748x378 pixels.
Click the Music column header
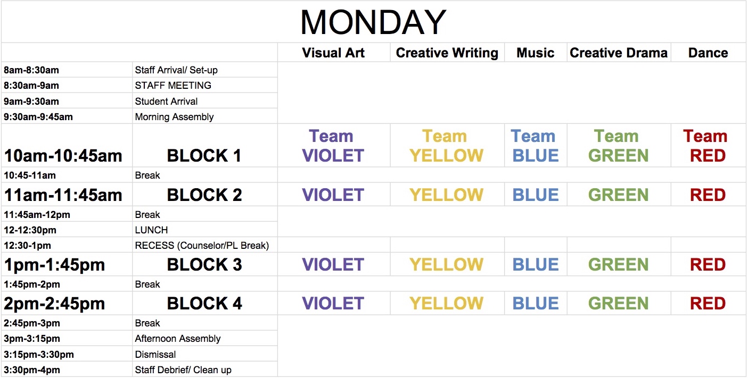coord(536,53)
